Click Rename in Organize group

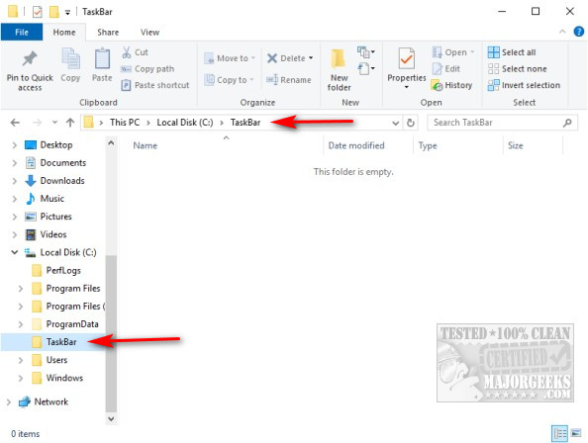[x=288, y=80]
